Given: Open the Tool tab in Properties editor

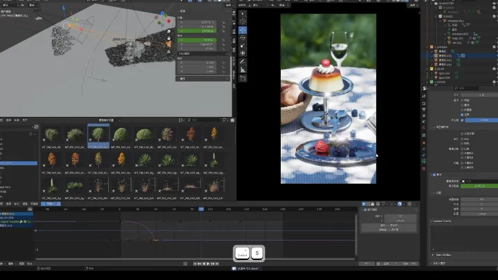Looking at the screenshot, I should [x=424, y=96].
